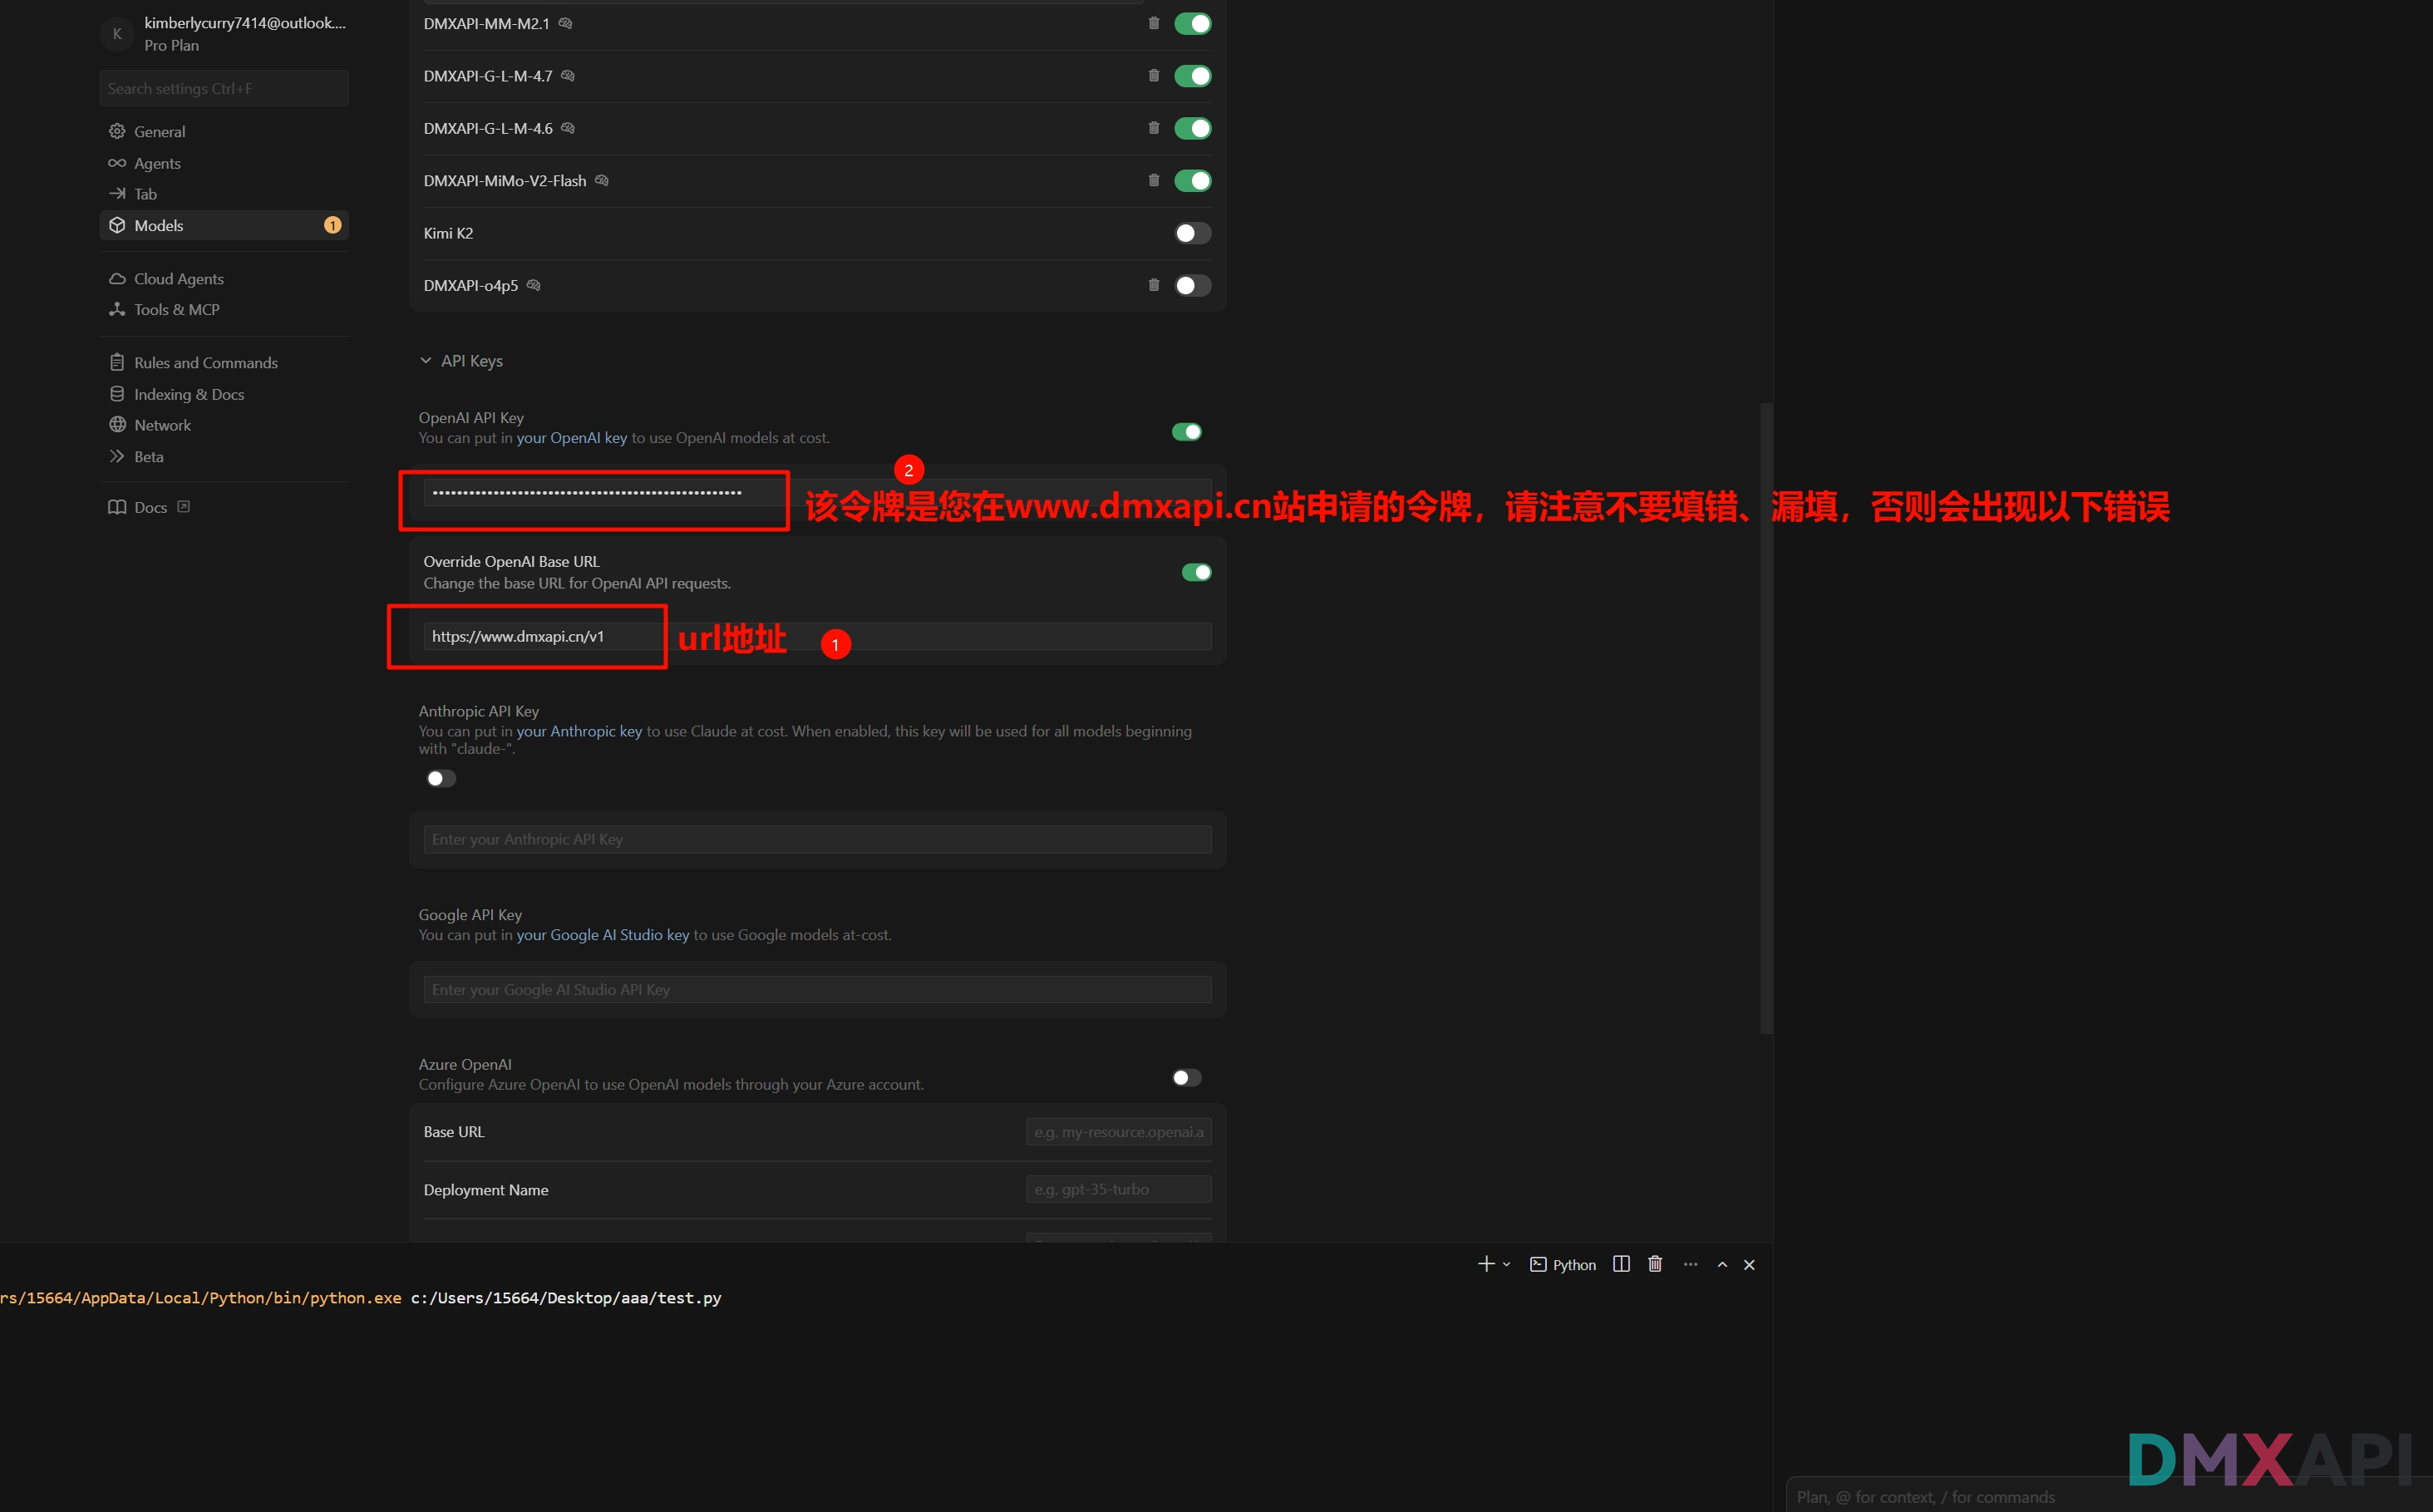Click the edit icon beside DMXAPI-G-L-M-4.6
2433x1512 pixels.
(x=568, y=128)
